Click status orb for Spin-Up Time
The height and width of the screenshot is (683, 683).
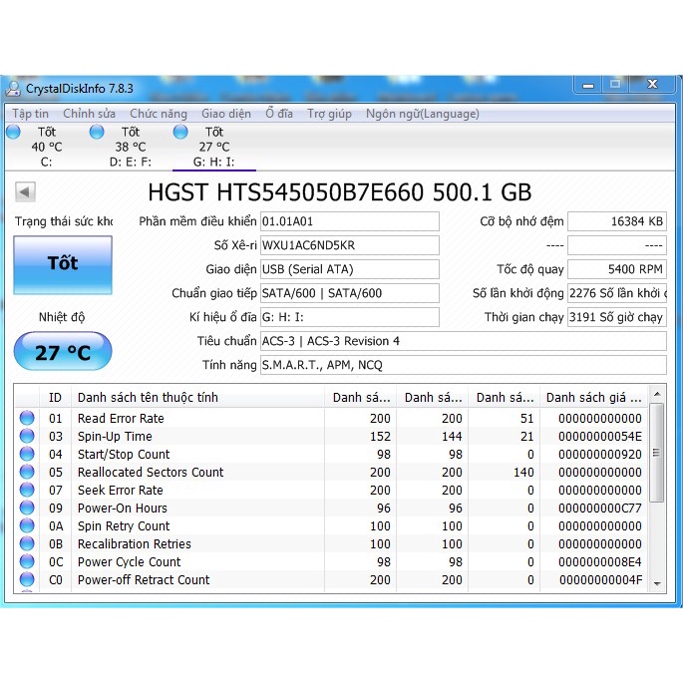tap(27, 436)
